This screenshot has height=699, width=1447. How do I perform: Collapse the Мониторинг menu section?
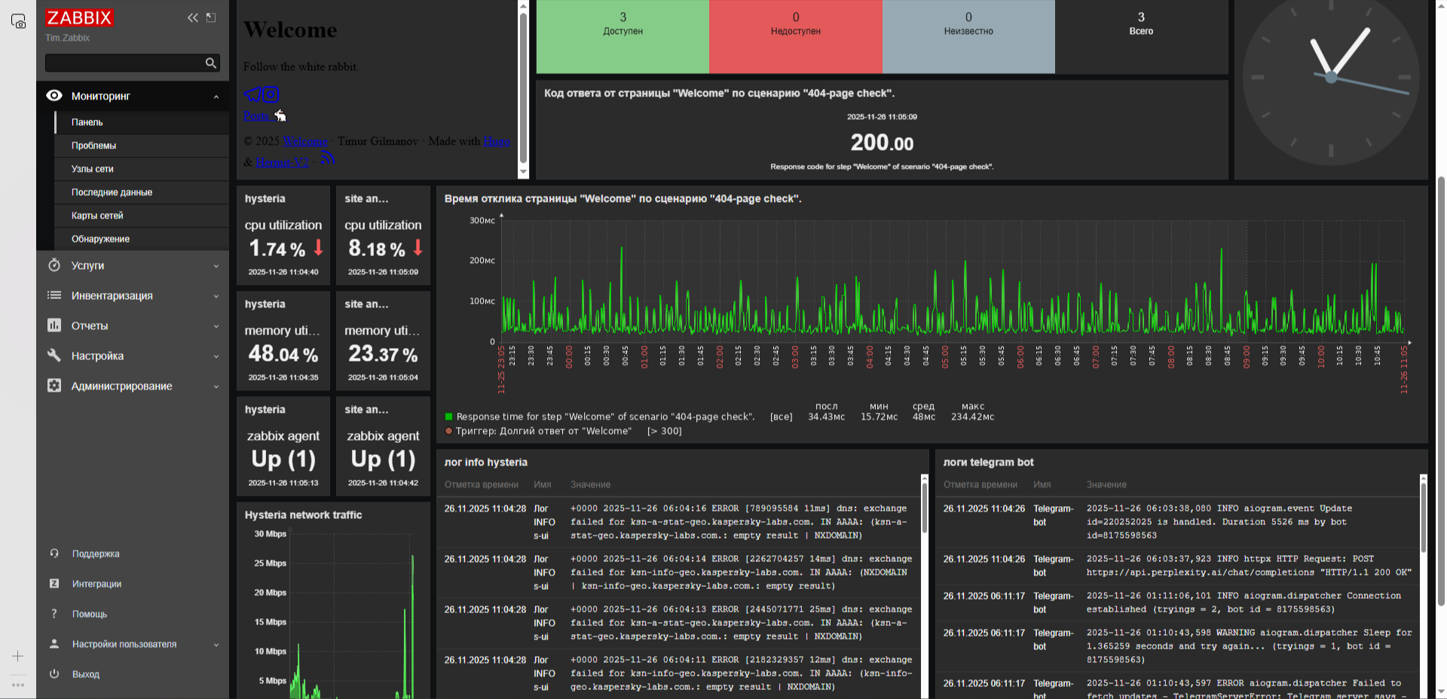[216, 96]
